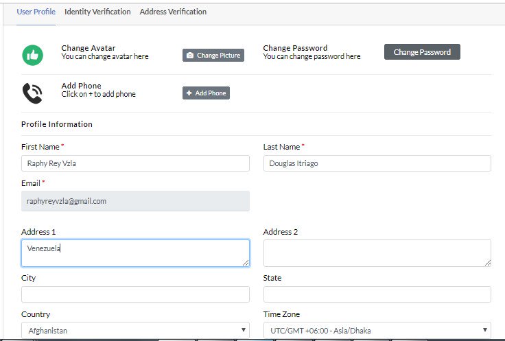505x341 pixels.
Task: Click the Time Zone label
Action: point(281,314)
